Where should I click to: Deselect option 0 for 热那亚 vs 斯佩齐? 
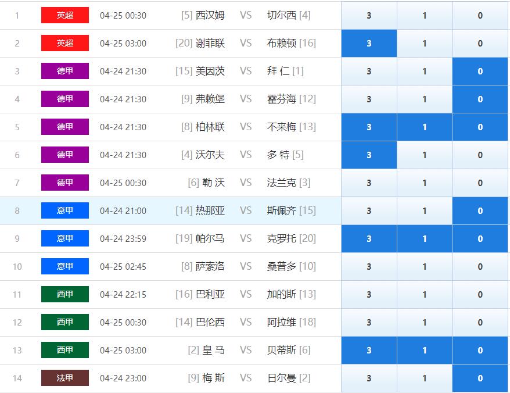point(480,210)
